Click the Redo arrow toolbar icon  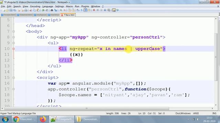[47, 10]
